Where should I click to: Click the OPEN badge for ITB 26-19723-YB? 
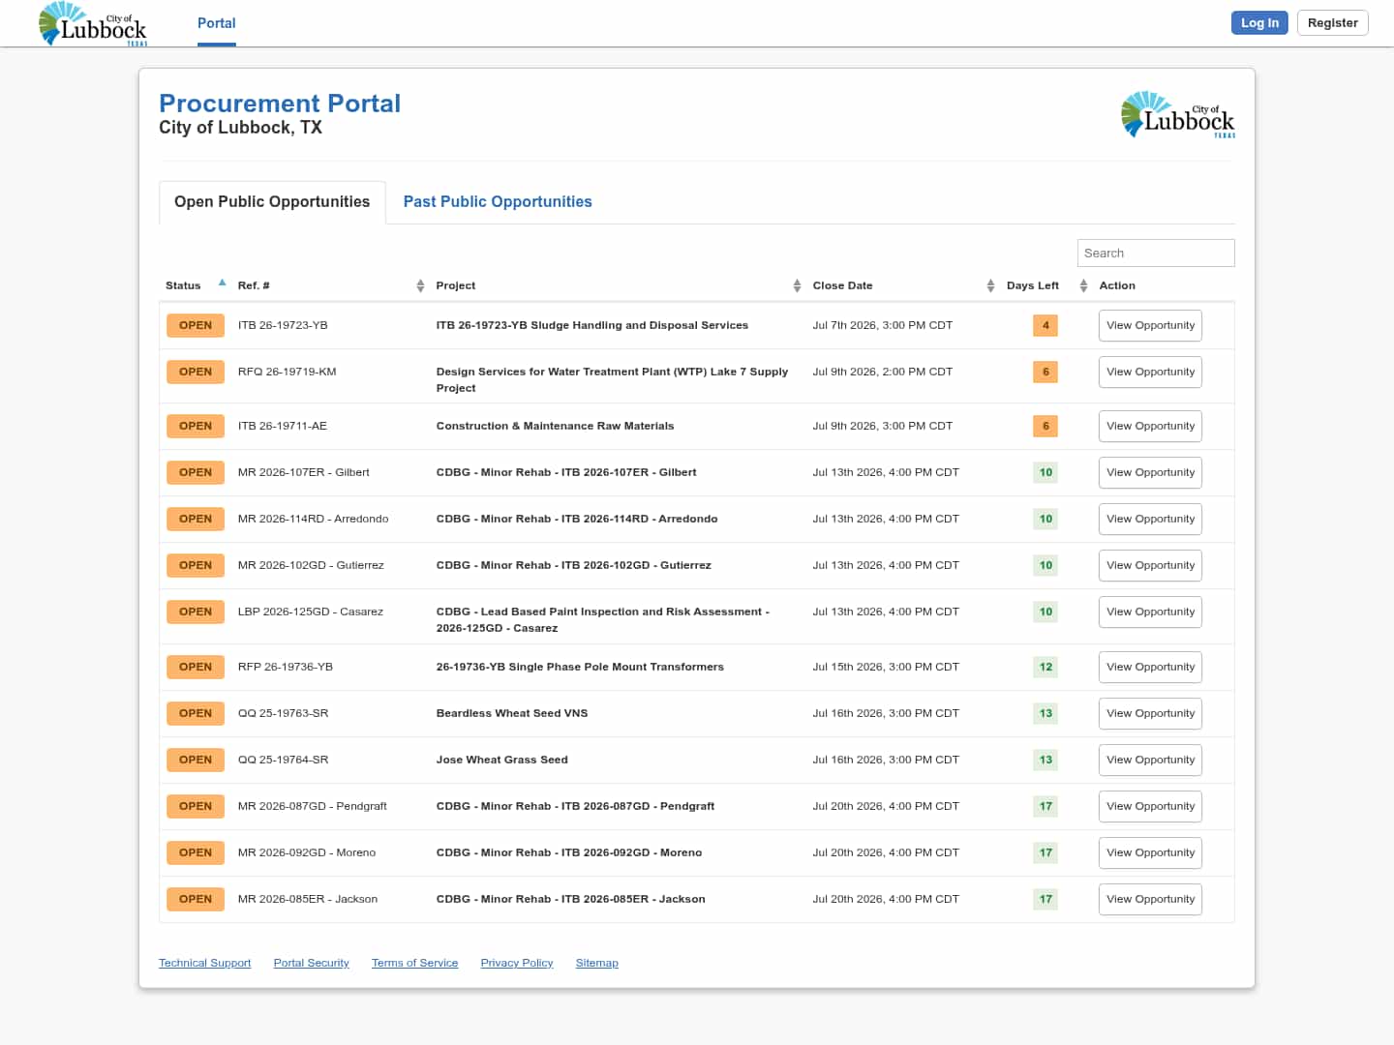tap(196, 325)
